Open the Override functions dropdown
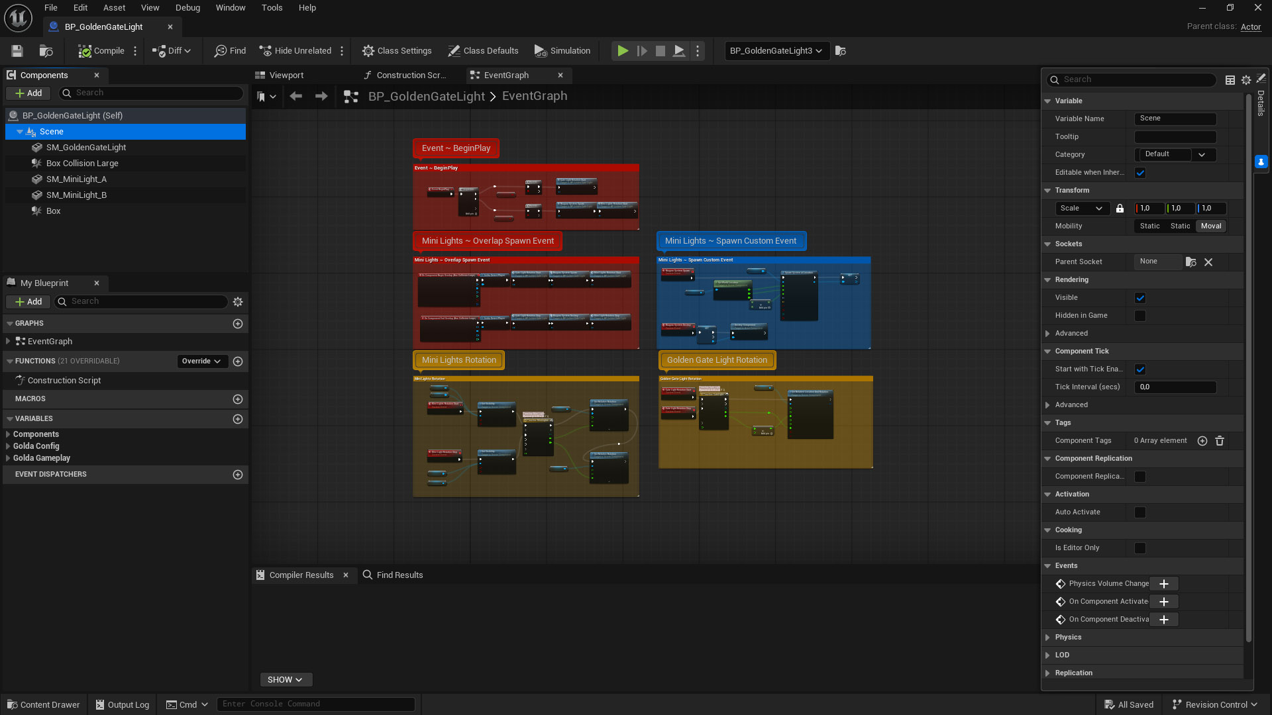 (x=202, y=361)
